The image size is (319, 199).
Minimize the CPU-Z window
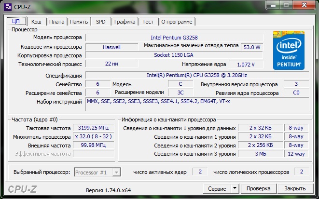pyautogui.click(x=273, y=5)
